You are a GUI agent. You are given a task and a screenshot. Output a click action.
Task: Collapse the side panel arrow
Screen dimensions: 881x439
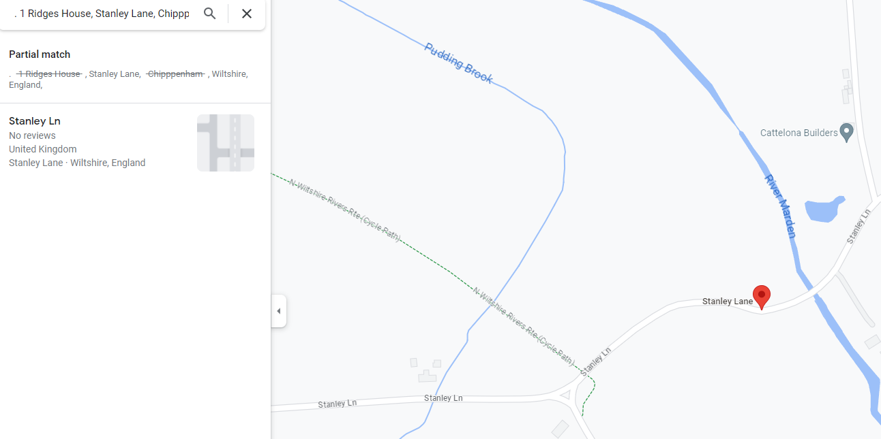click(278, 311)
